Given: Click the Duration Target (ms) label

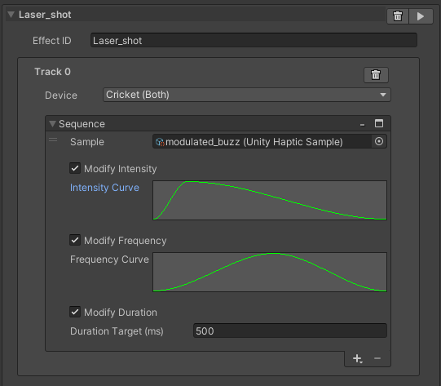Looking at the screenshot, I should (x=117, y=331).
